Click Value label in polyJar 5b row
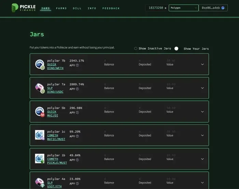Viewport: 239px width, 189px height. pos(170,112)
